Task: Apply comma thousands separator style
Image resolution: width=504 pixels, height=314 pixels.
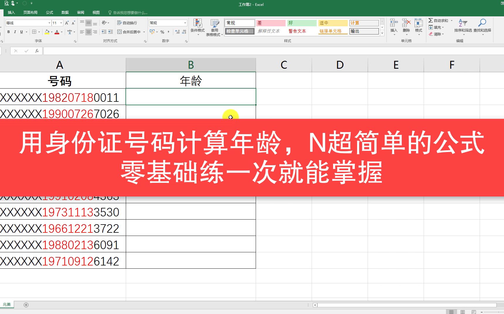Action: pos(169,32)
